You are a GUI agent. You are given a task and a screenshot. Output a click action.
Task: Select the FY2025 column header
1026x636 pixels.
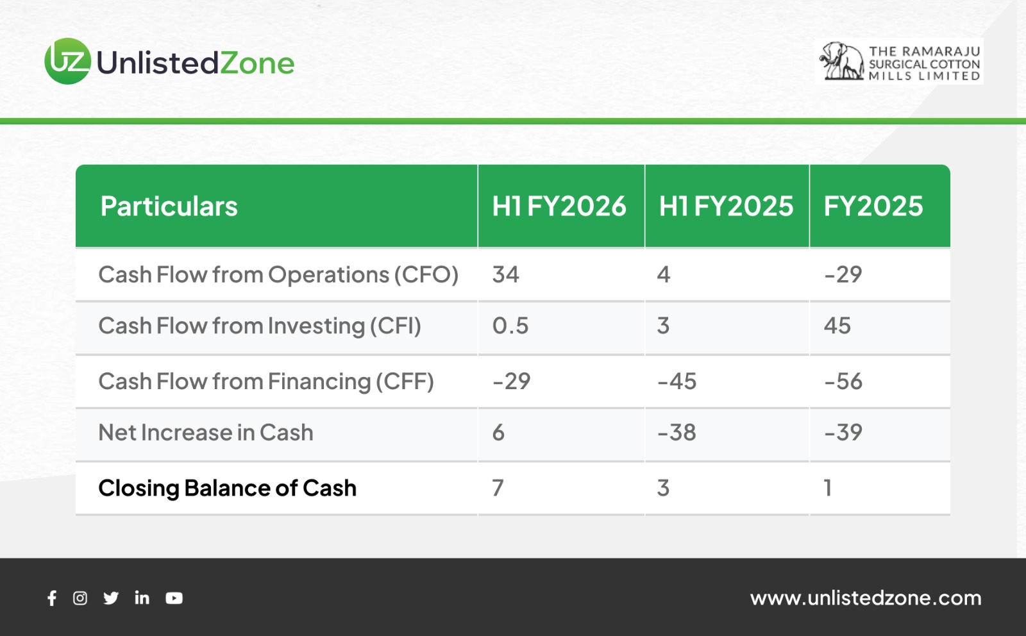(873, 206)
